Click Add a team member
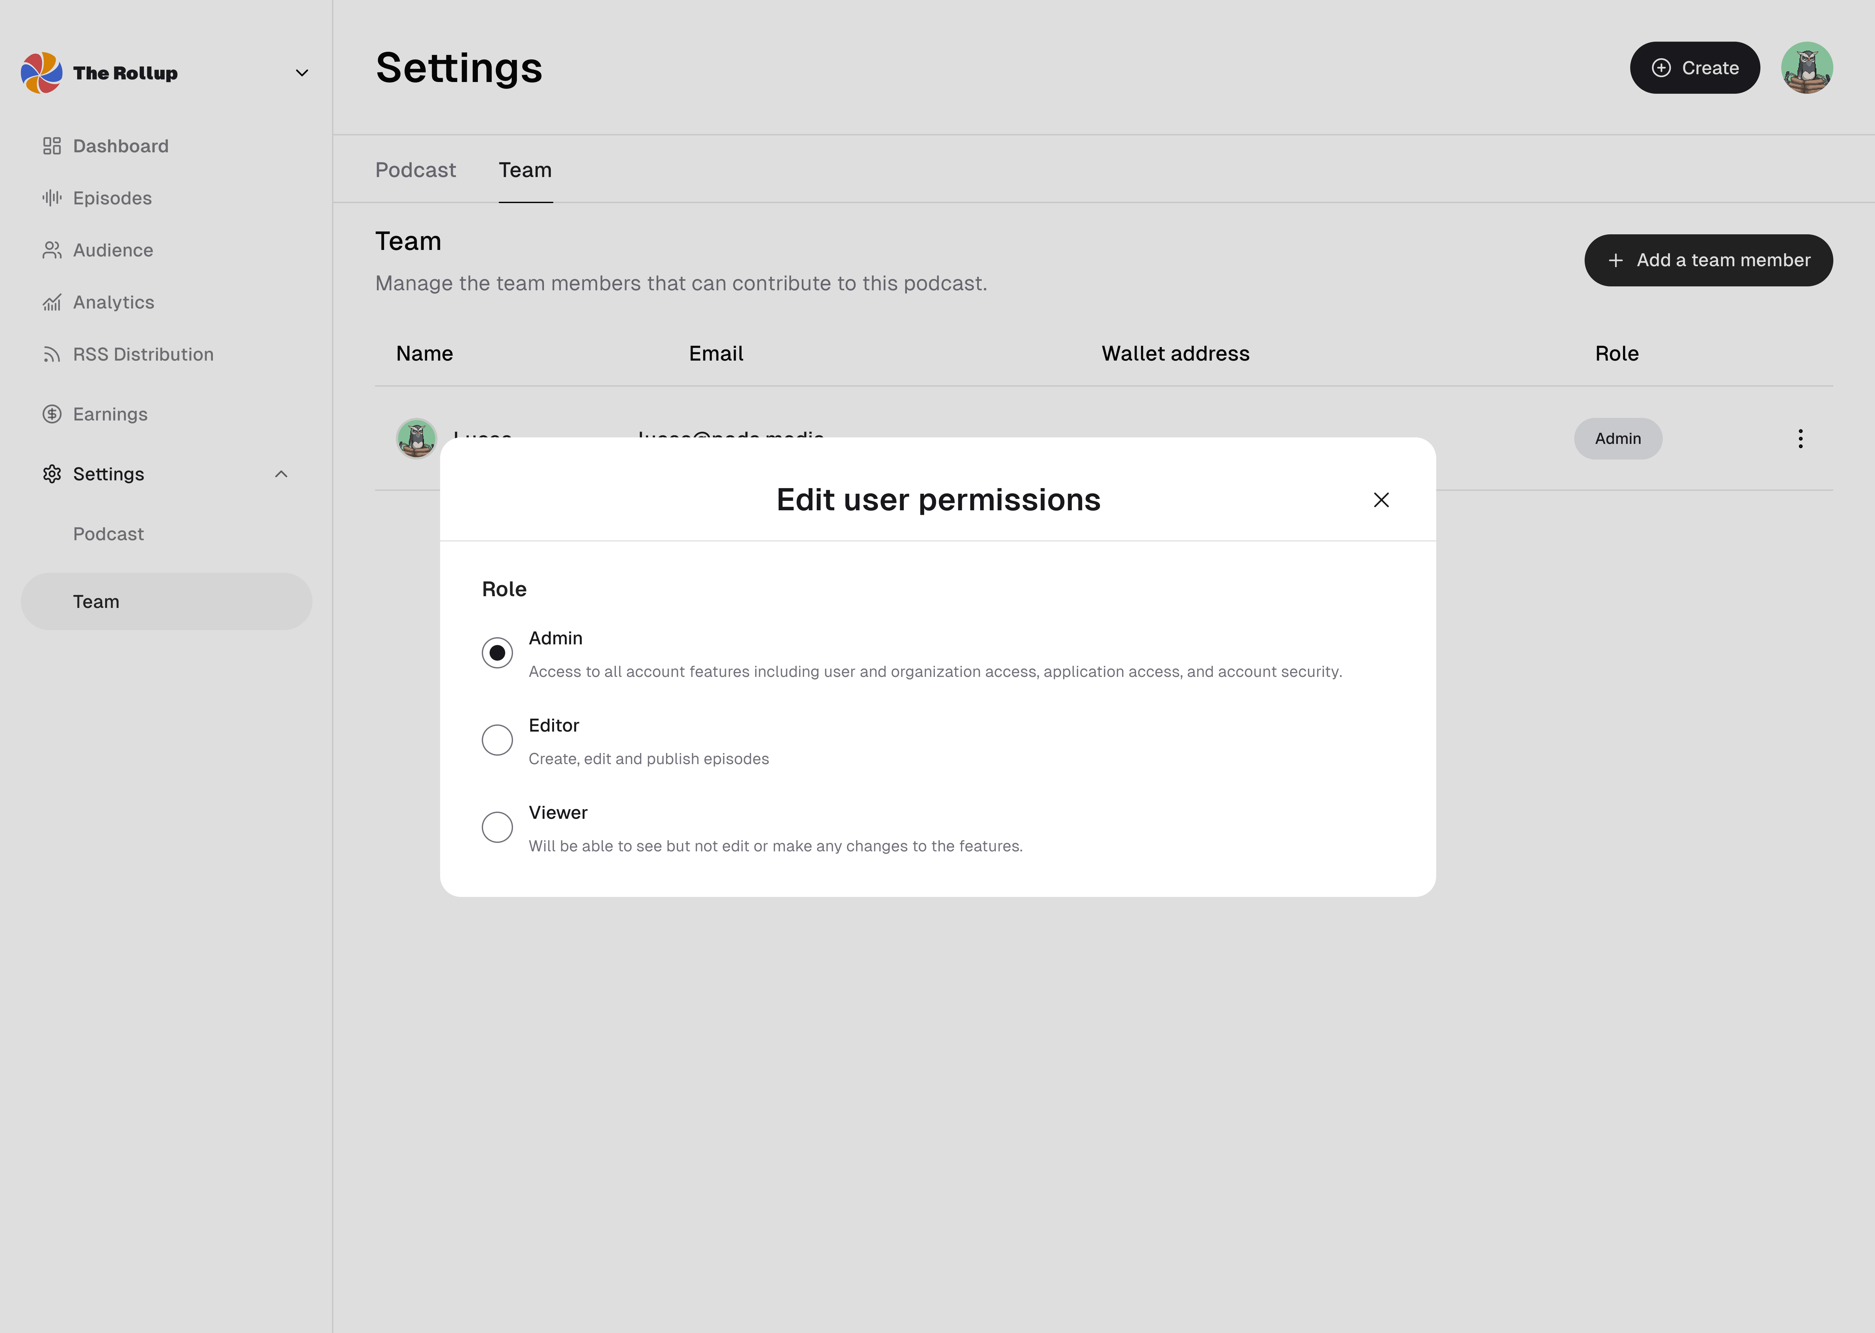This screenshot has width=1875, height=1333. point(1708,260)
